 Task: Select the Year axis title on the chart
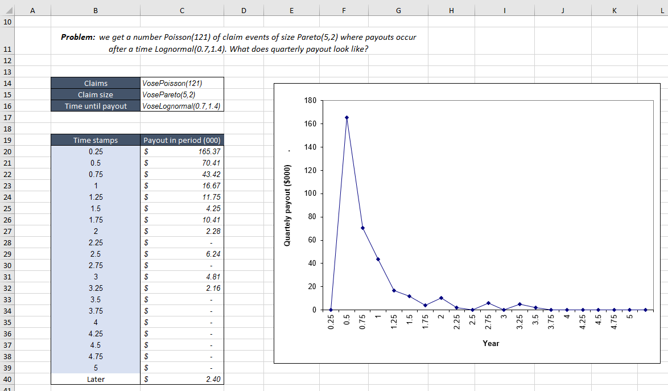pyautogui.click(x=491, y=343)
